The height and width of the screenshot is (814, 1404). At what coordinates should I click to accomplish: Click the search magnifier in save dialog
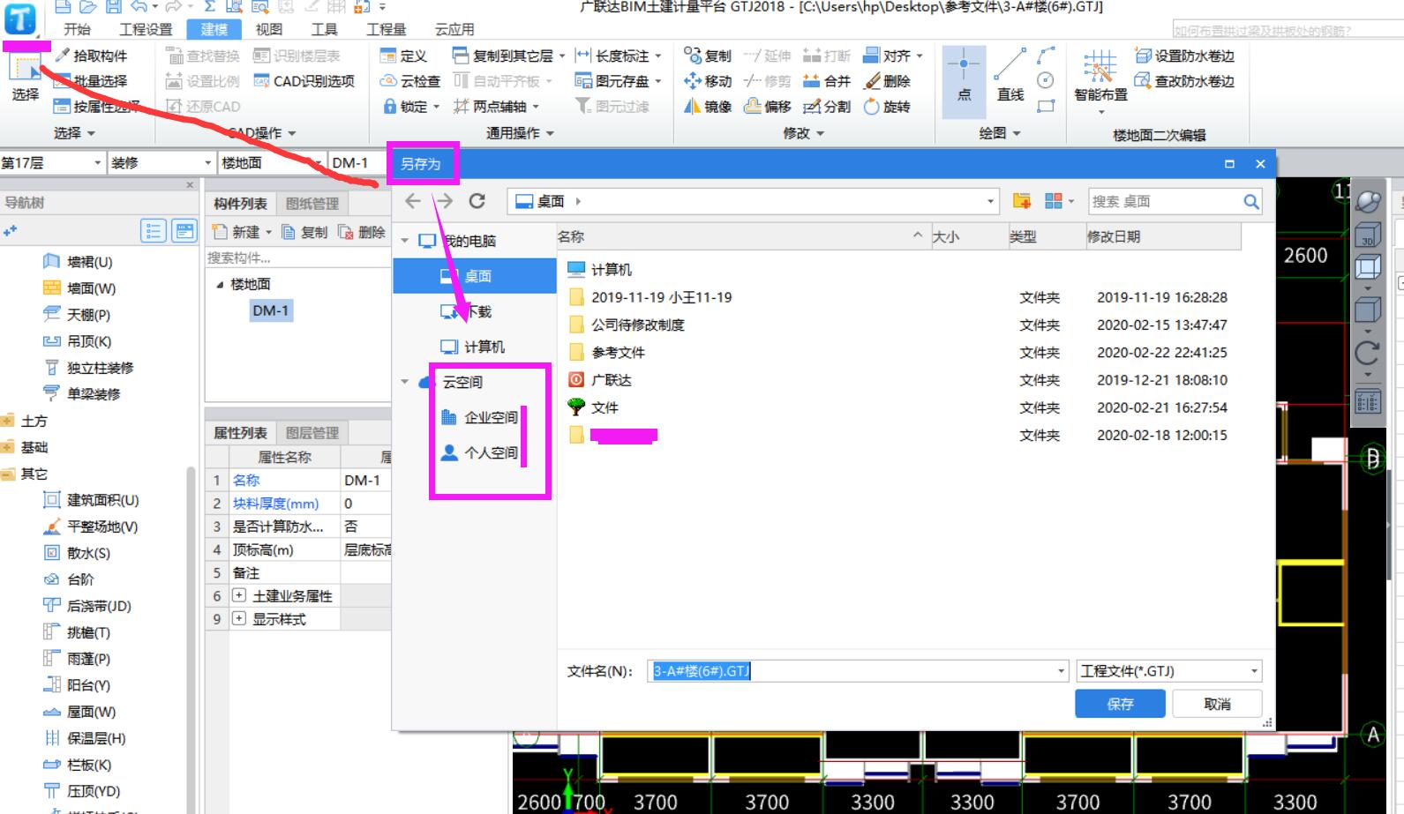(1250, 201)
